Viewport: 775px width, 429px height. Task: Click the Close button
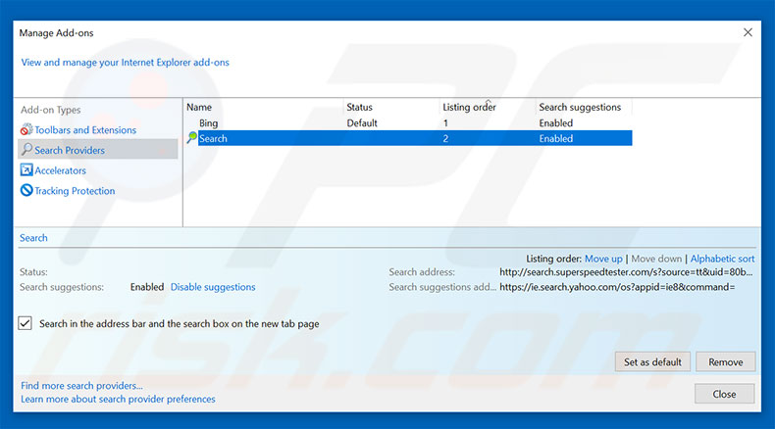point(724,394)
